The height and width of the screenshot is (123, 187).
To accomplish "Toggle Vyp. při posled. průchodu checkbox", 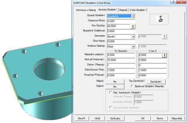I will pyautogui.click(x=111, y=107).
